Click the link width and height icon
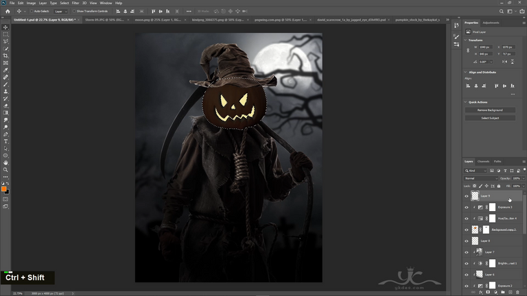 point(468,50)
